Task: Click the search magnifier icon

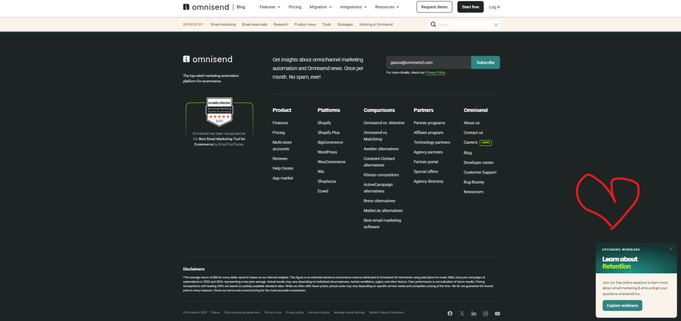Action: (433, 25)
